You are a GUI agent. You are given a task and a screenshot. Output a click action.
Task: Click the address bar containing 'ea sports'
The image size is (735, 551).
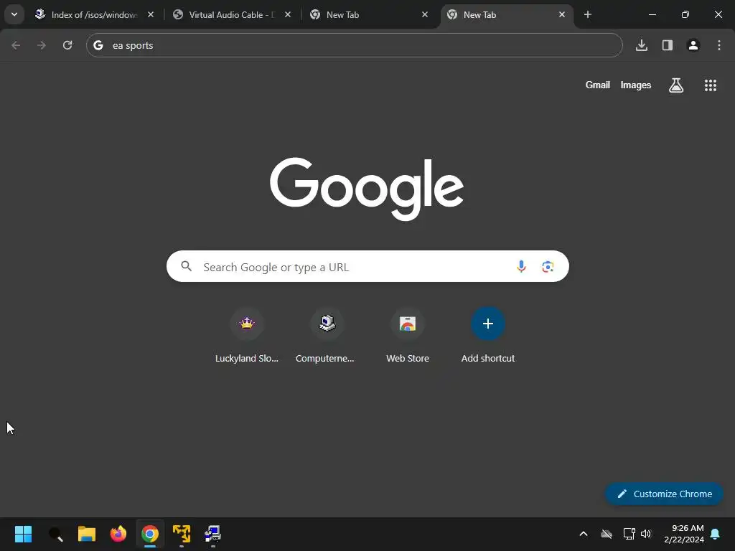click(355, 45)
